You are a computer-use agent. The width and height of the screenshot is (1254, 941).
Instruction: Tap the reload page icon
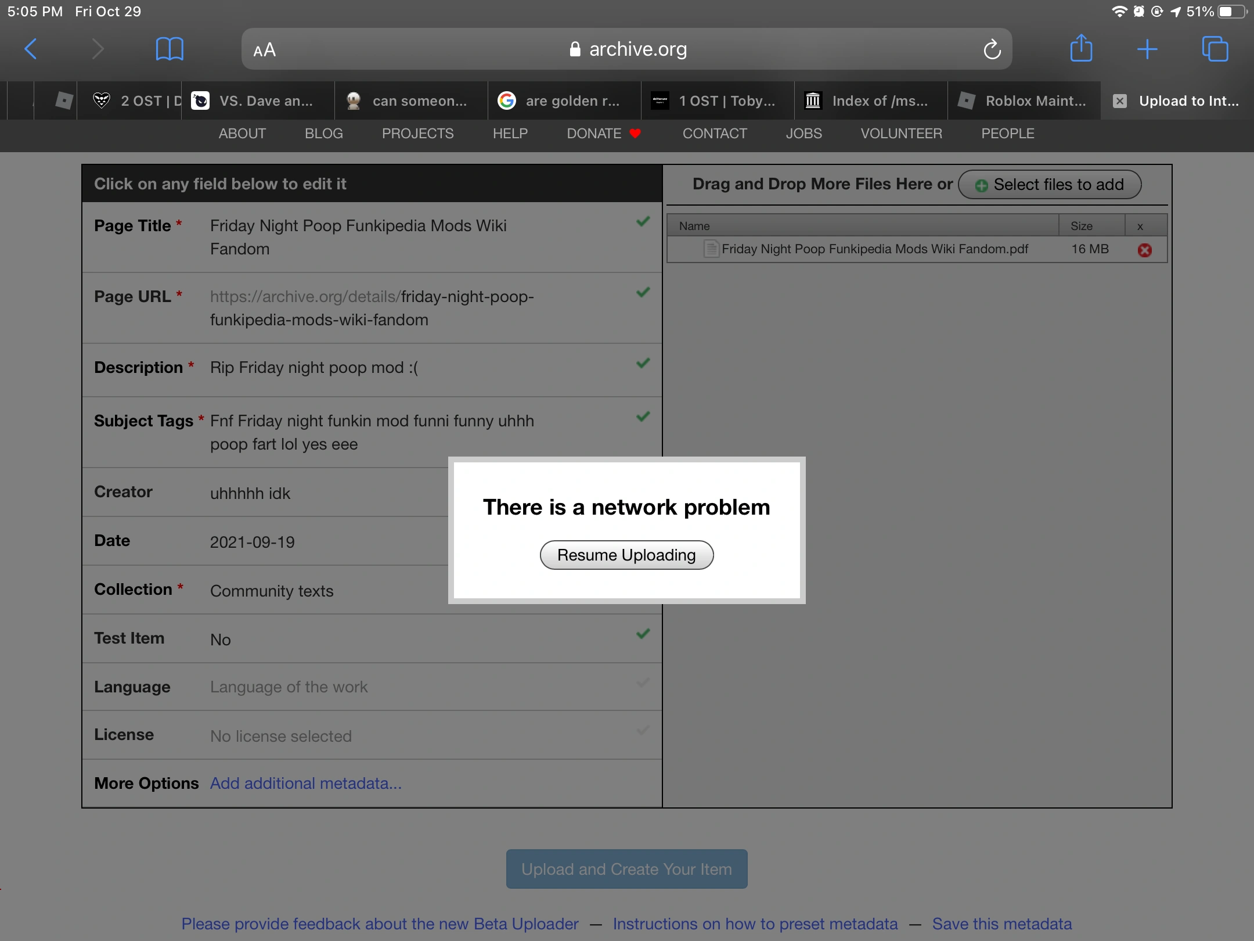point(992,49)
